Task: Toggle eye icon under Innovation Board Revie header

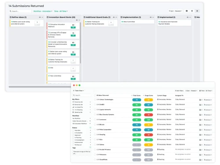Action: point(77,20)
